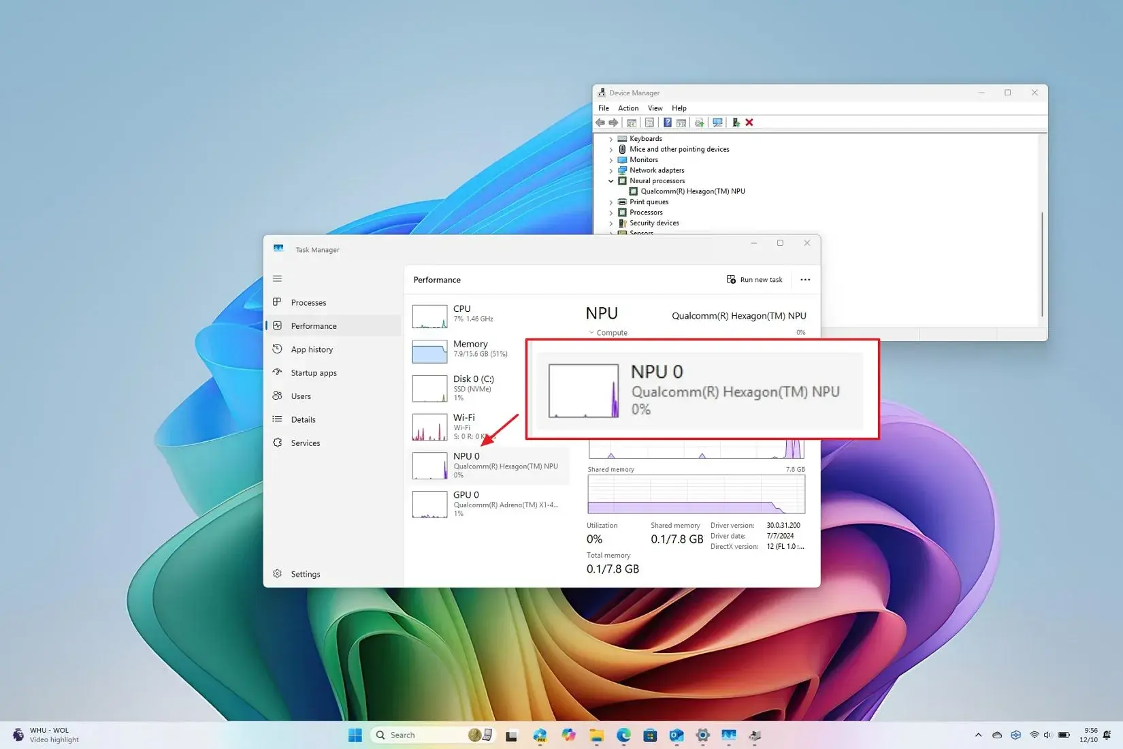The height and width of the screenshot is (749, 1123).
Task: Open the Action menu in Device Manager
Action: tap(628, 108)
